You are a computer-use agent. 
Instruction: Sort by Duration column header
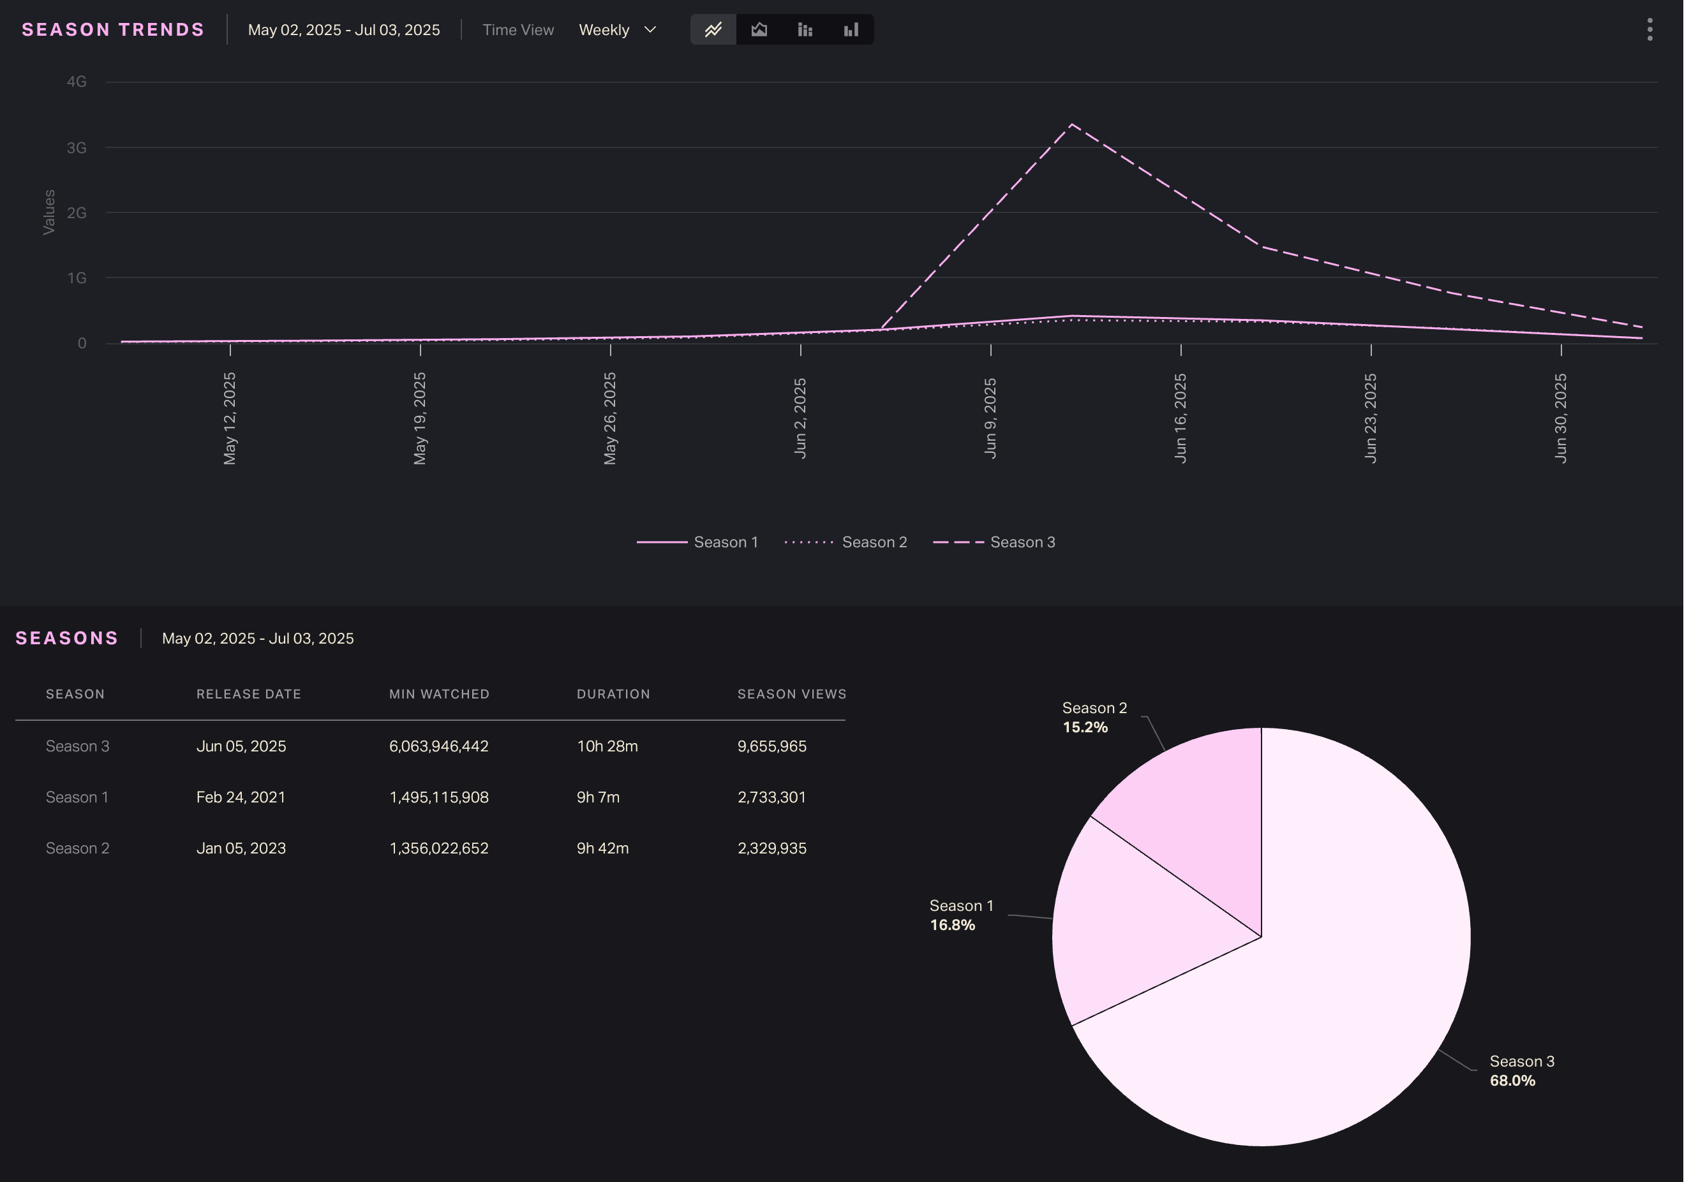pyautogui.click(x=613, y=694)
